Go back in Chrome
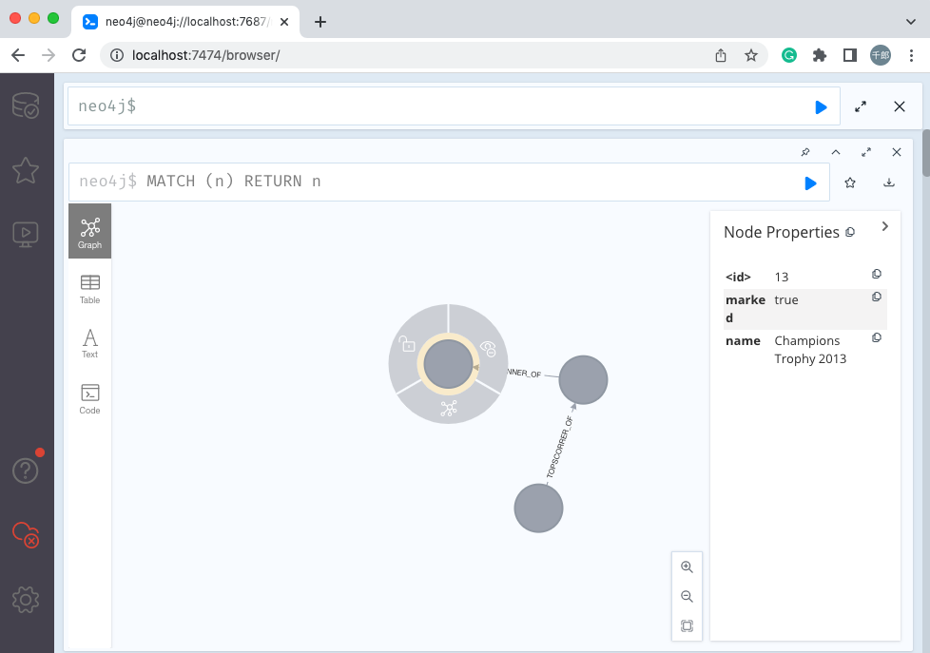Image resolution: width=930 pixels, height=653 pixels. (x=18, y=55)
